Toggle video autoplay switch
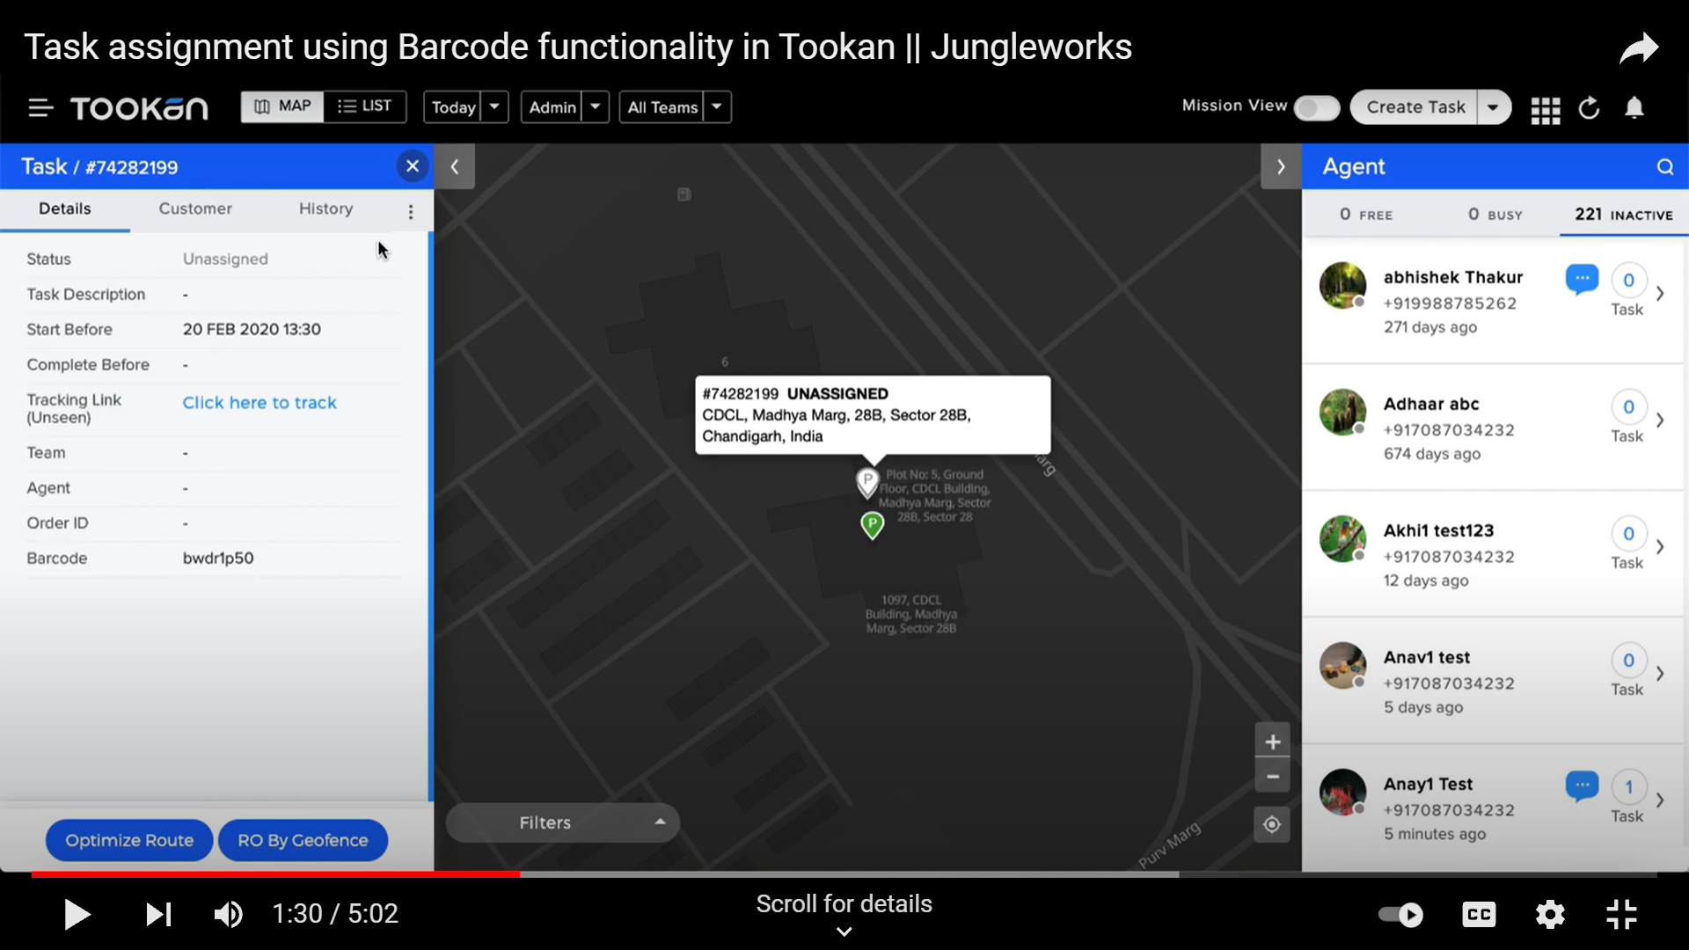1689x950 pixels. pyautogui.click(x=1400, y=915)
